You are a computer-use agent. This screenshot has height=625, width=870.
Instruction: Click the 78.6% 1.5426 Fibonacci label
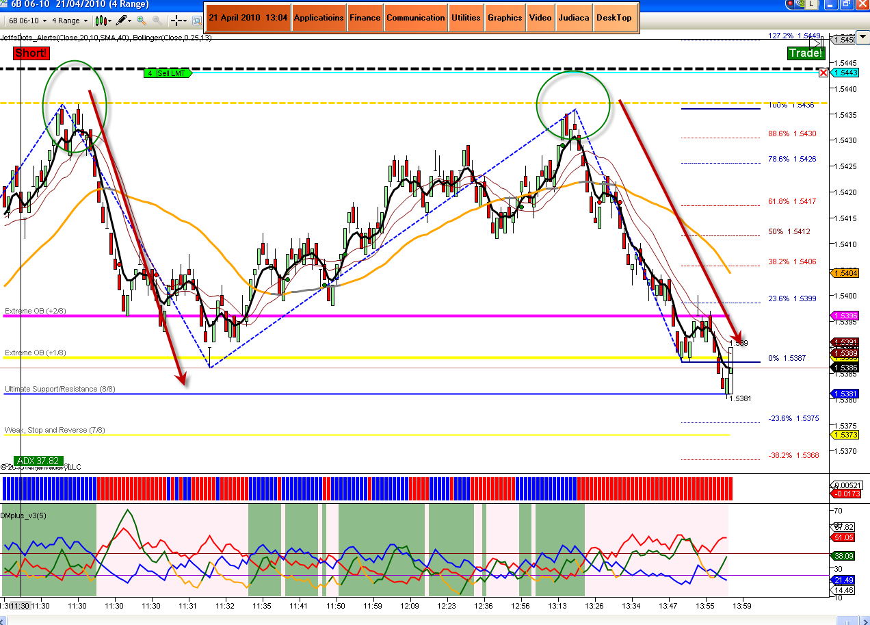(x=792, y=159)
